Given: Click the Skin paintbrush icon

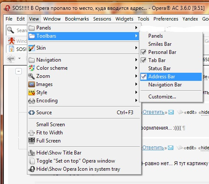Looking at the screenshot, I should 32,48.
